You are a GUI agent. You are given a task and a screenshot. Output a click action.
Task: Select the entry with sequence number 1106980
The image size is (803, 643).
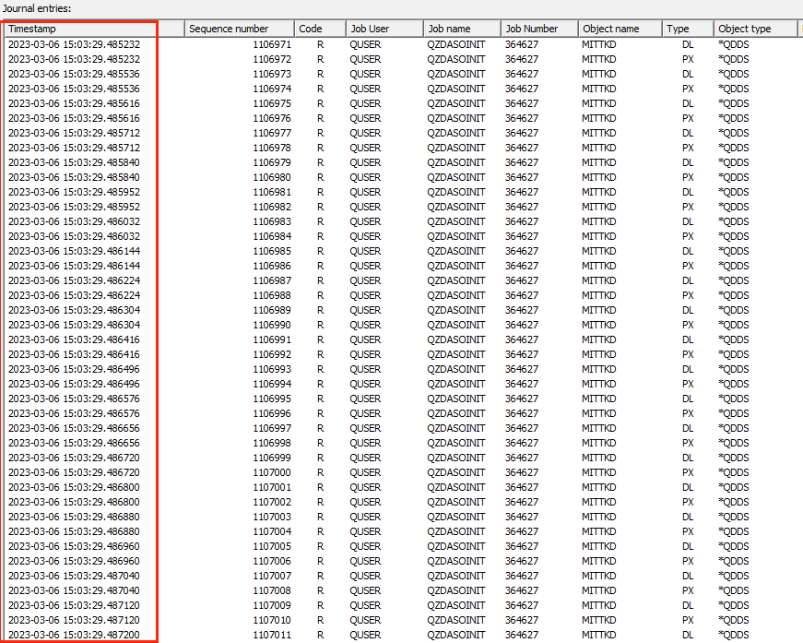pyautogui.click(x=272, y=177)
